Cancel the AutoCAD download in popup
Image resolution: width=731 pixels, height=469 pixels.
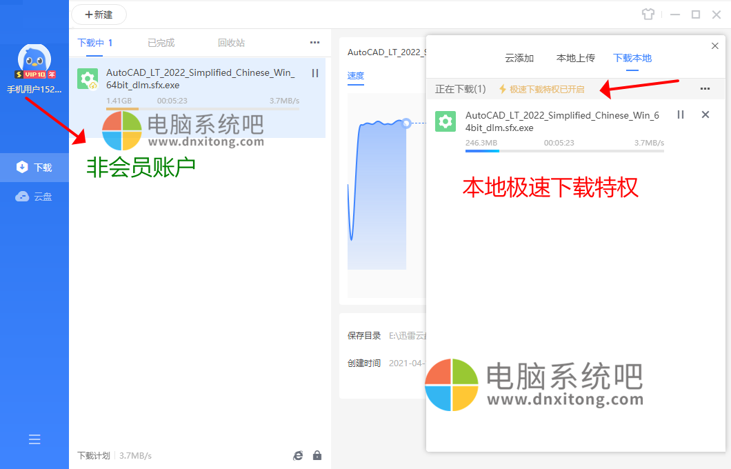pyautogui.click(x=705, y=114)
